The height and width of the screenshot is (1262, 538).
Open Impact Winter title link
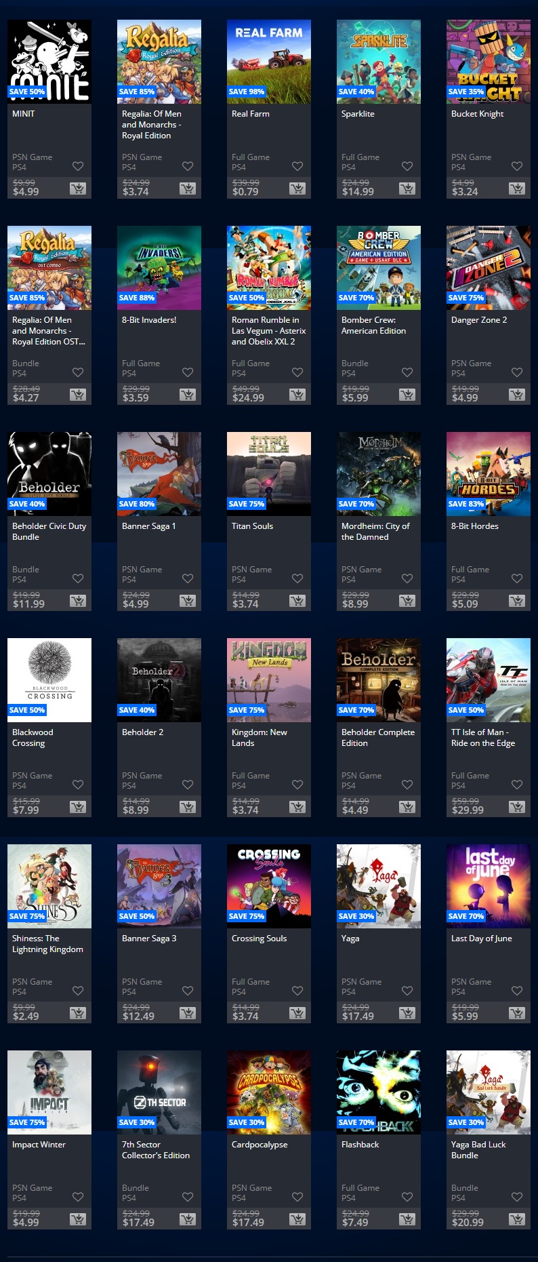click(x=39, y=1145)
